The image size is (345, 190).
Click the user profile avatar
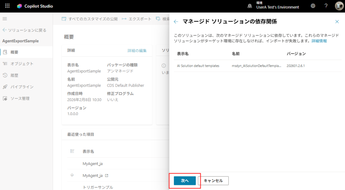[339, 6]
